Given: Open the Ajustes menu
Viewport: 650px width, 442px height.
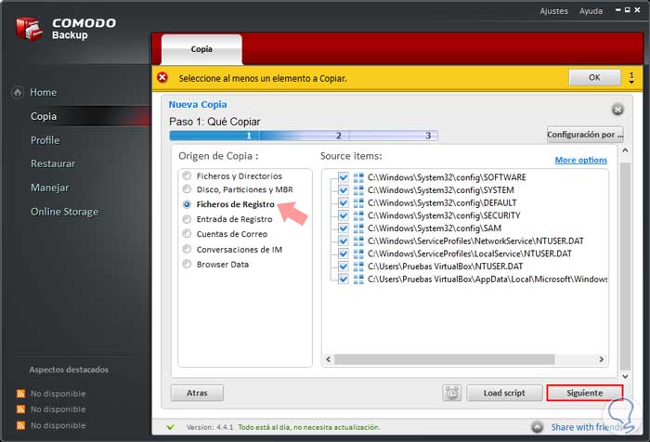Looking at the screenshot, I should pos(553,11).
